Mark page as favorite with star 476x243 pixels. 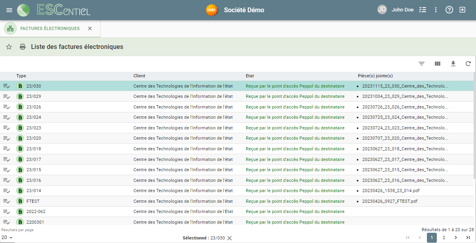click(9, 47)
